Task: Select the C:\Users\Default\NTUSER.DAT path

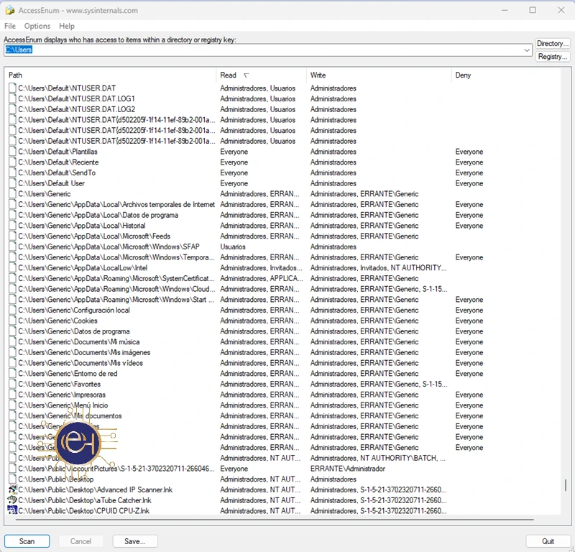Action: [x=67, y=88]
